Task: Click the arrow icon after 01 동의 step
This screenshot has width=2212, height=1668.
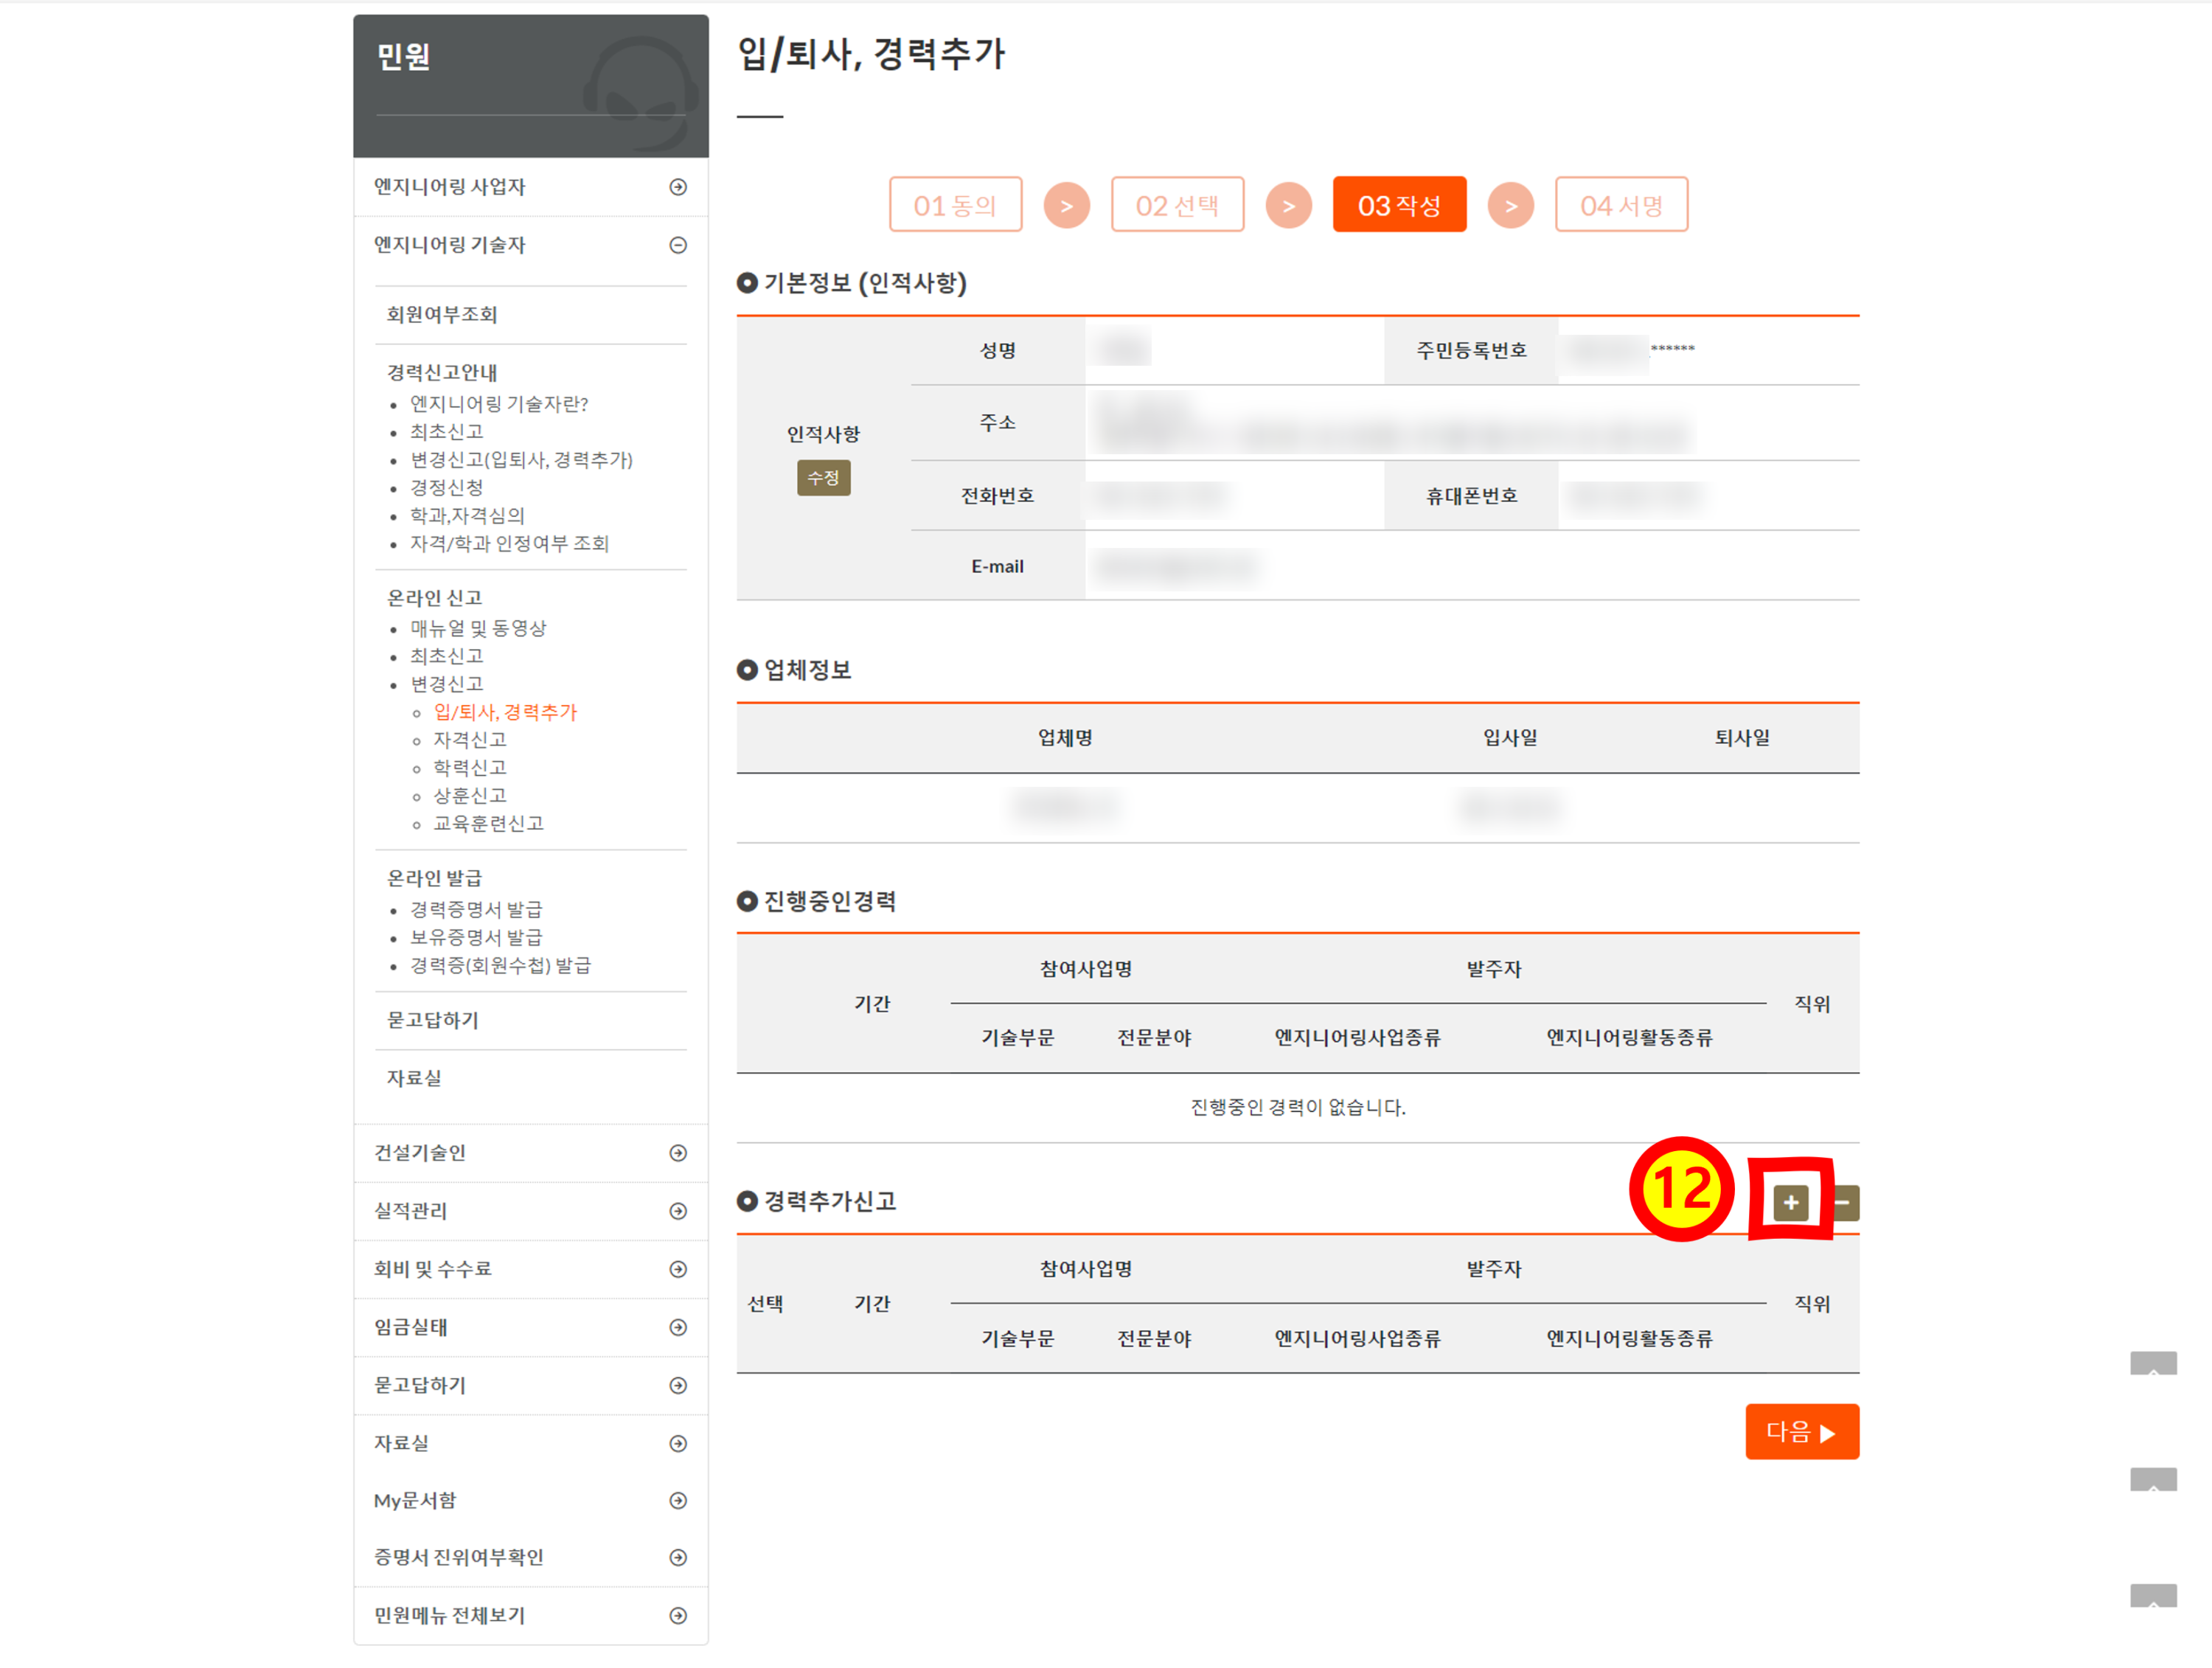Action: [x=1066, y=205]
